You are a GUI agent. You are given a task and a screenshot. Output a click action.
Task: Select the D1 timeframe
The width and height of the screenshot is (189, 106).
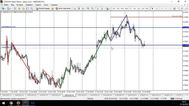139,9
